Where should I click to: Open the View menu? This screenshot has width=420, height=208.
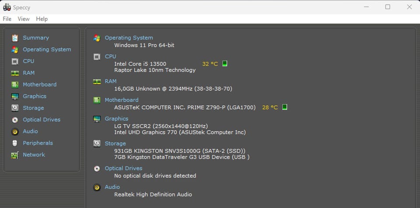coord(24,19)
